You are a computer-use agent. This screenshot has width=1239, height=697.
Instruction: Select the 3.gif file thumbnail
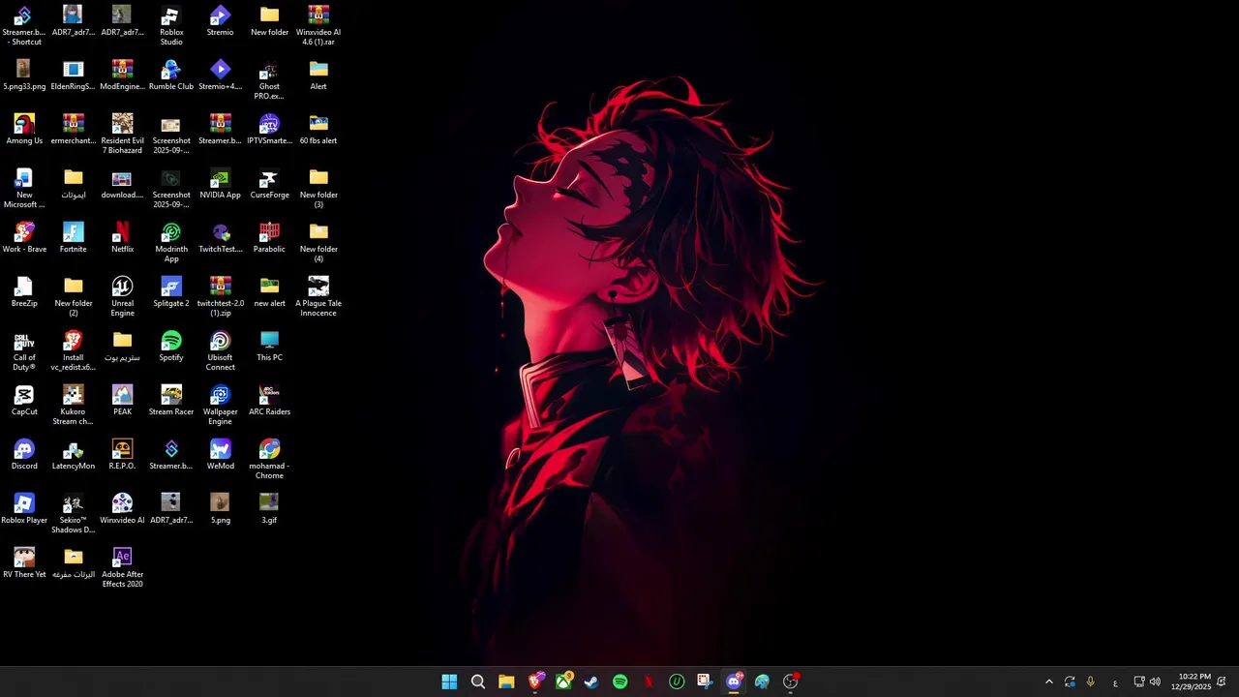pyautogui.click(x=269, y=509)
